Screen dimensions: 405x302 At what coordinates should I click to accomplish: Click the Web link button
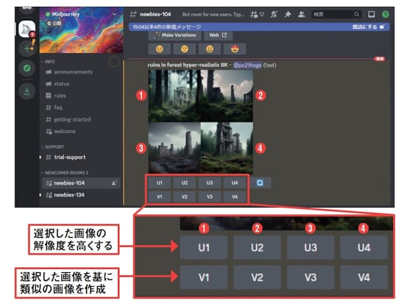(218, 35)
